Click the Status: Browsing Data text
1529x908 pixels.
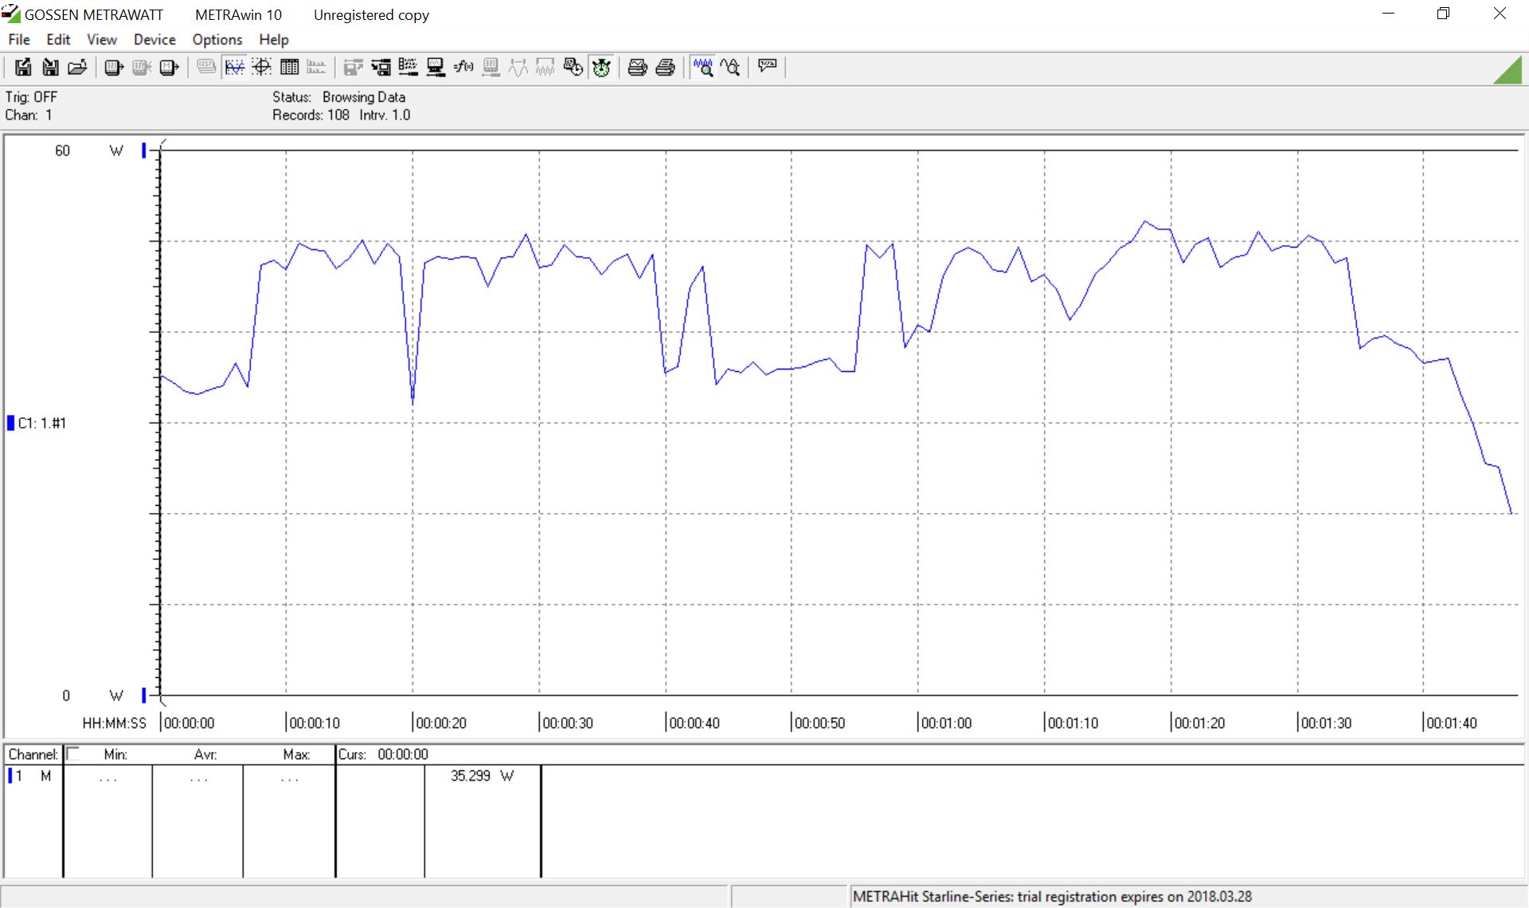point(338,97)
